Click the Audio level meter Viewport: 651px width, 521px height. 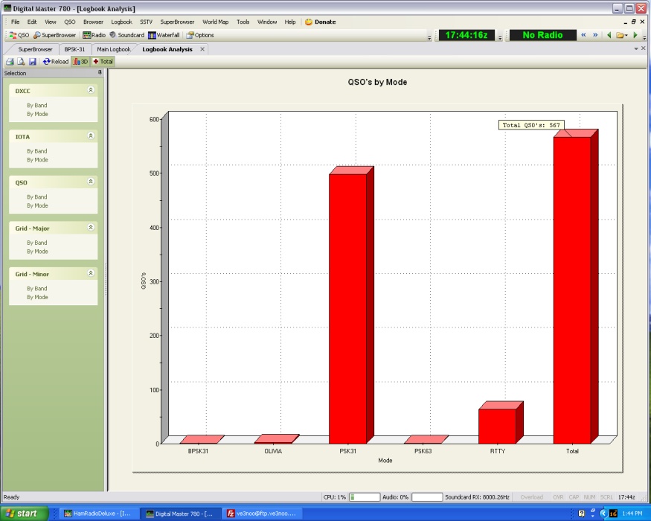(427, 497)
